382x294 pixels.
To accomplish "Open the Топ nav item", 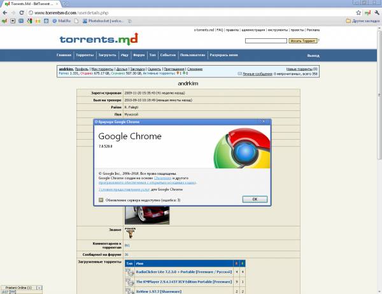I will pos(153,55).
